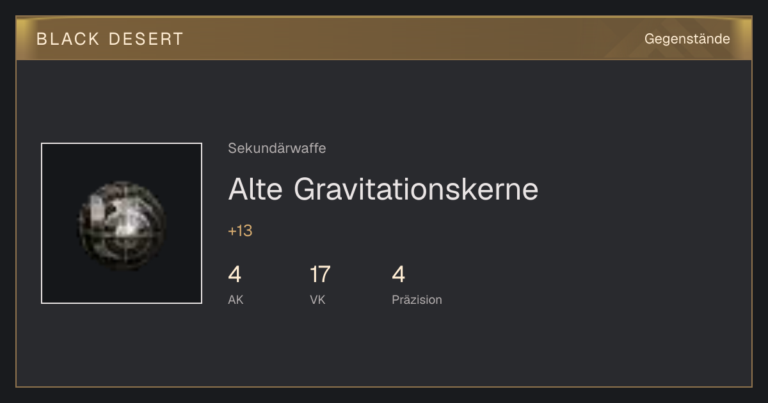The height and width of the screenshot is (403, 768).
Task: Click the word Gravitationskerne in title
Action: [416, 189]
